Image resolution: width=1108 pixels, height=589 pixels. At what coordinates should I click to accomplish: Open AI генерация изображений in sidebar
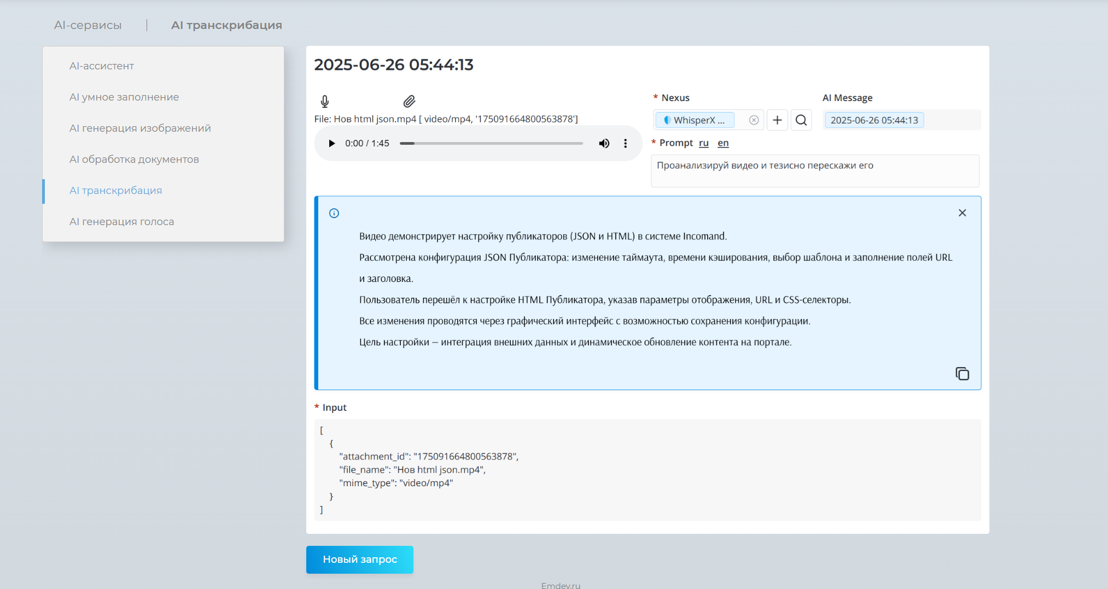click(x=140, y=128)
